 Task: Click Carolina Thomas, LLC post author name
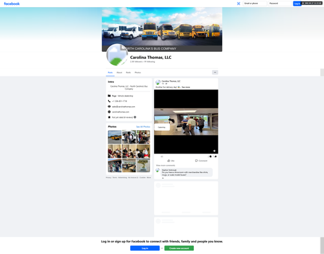[x=171, y=81]
